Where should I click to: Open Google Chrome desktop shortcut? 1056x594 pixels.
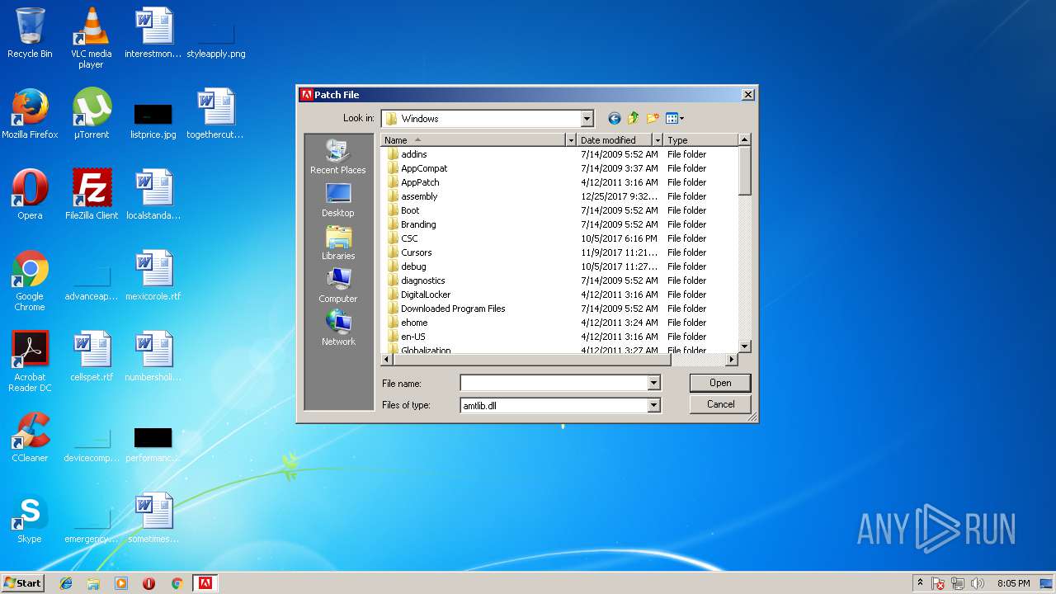point(30,280)
